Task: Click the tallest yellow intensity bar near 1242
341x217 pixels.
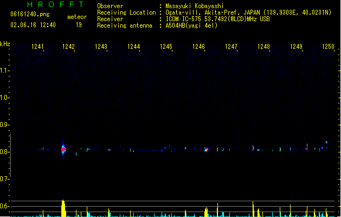Action: pyautogui.click(x=63, y=208)
